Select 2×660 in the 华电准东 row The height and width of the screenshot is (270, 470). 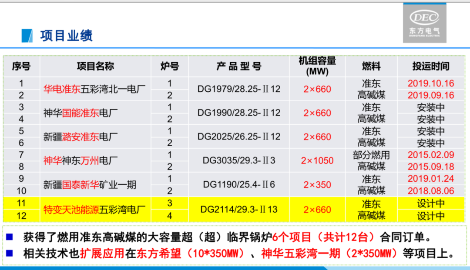coord(317,89)
